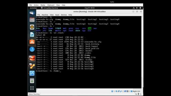This screenshot has width=171, height=96.
Task: Click the shared folders status icon
Action: pos(123,91)
